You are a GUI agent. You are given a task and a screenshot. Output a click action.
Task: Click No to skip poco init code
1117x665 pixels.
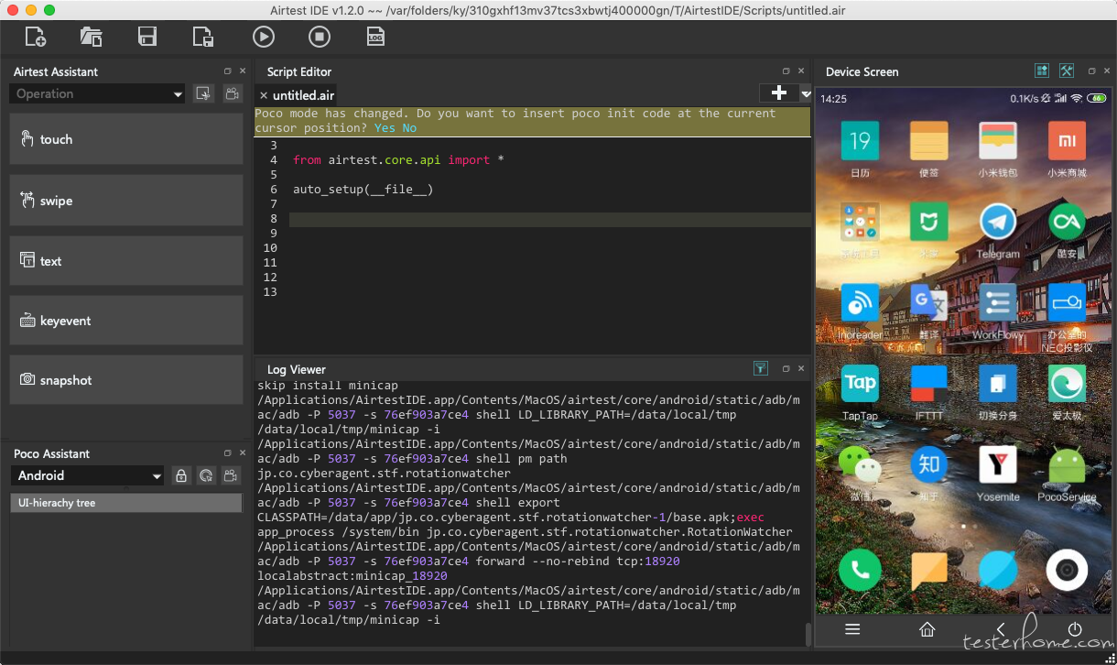coord(409,128)
